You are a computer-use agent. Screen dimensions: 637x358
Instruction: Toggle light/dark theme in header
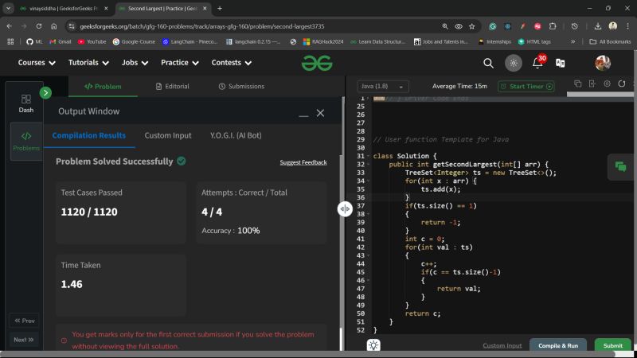514,63
